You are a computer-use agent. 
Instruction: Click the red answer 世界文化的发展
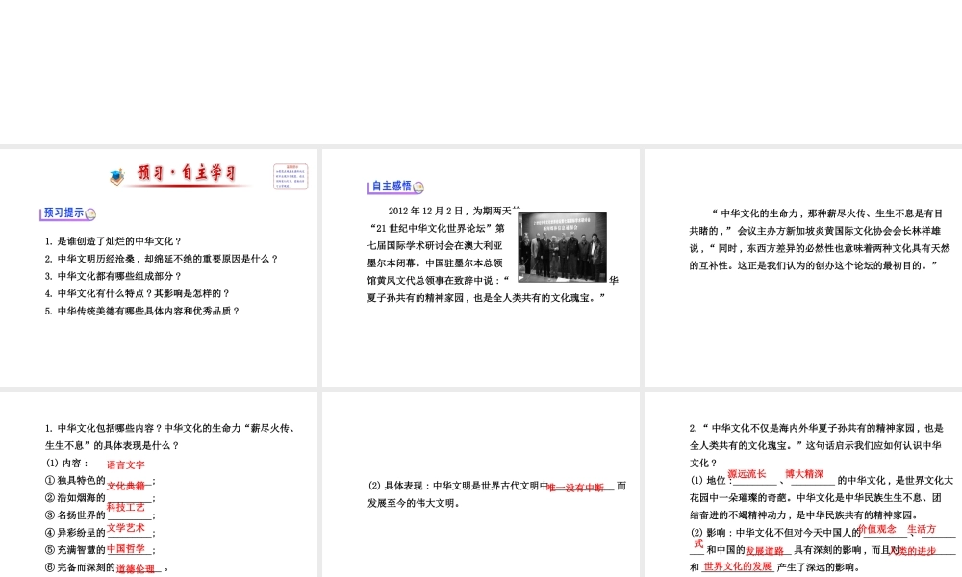point(738,566)
